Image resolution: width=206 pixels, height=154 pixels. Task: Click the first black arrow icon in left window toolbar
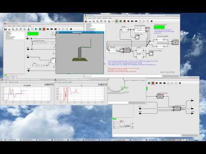(x=48, y=29)
